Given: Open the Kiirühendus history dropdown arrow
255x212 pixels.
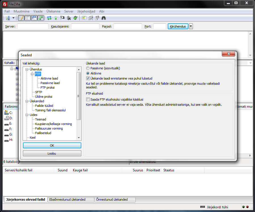Looking at the screenshot, I should 191,26.
